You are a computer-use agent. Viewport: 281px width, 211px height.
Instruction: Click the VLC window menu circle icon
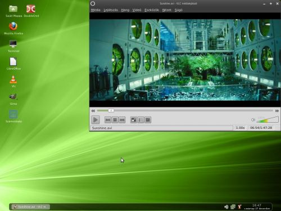(x=93, y=3)
